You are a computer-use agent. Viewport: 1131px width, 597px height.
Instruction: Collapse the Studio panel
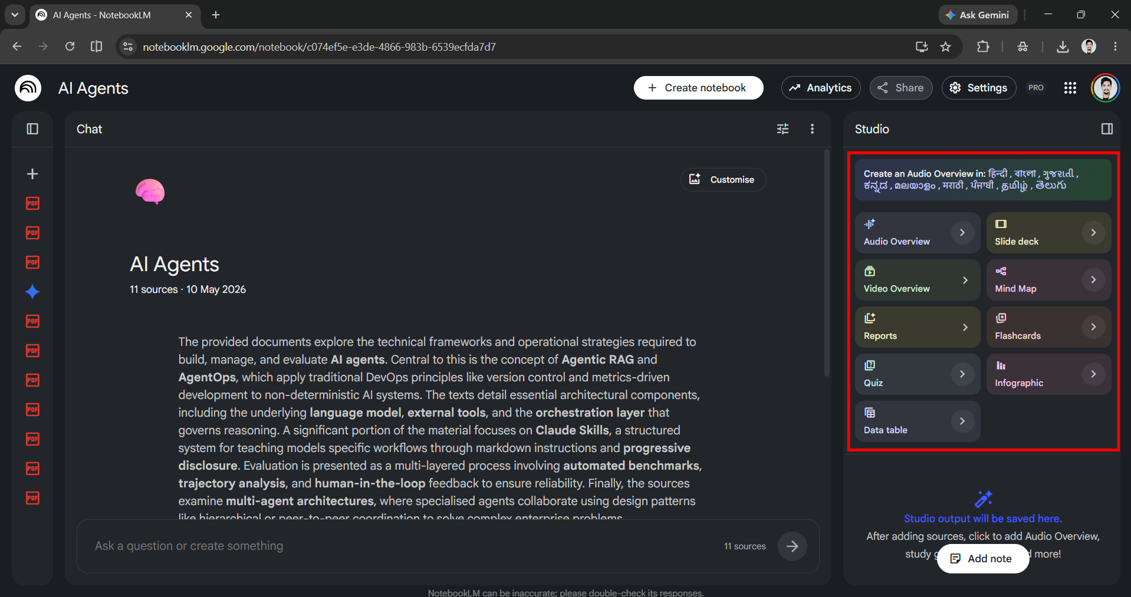pyautogui.click(x=1107, y=128)
